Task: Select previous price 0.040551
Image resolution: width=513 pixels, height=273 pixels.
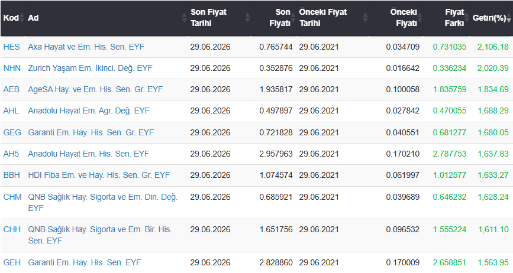Action: 403,132
